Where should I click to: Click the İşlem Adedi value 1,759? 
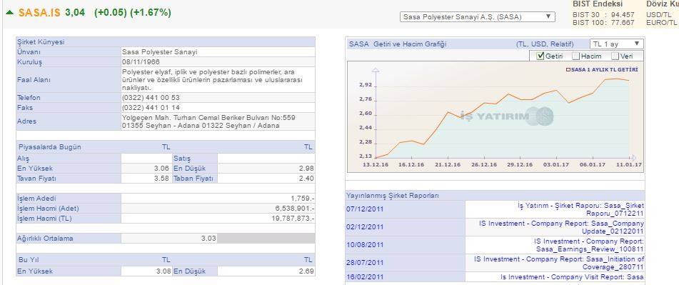302,199
